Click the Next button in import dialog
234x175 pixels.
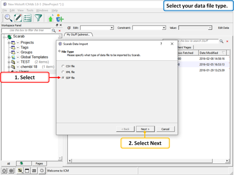pyautogui.click(x=145, y=129)
